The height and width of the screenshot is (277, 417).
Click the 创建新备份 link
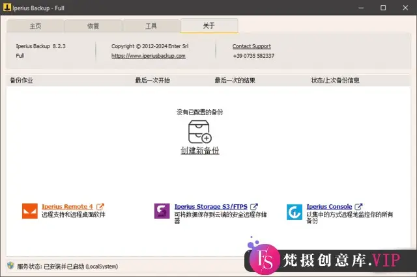(200, 150)
